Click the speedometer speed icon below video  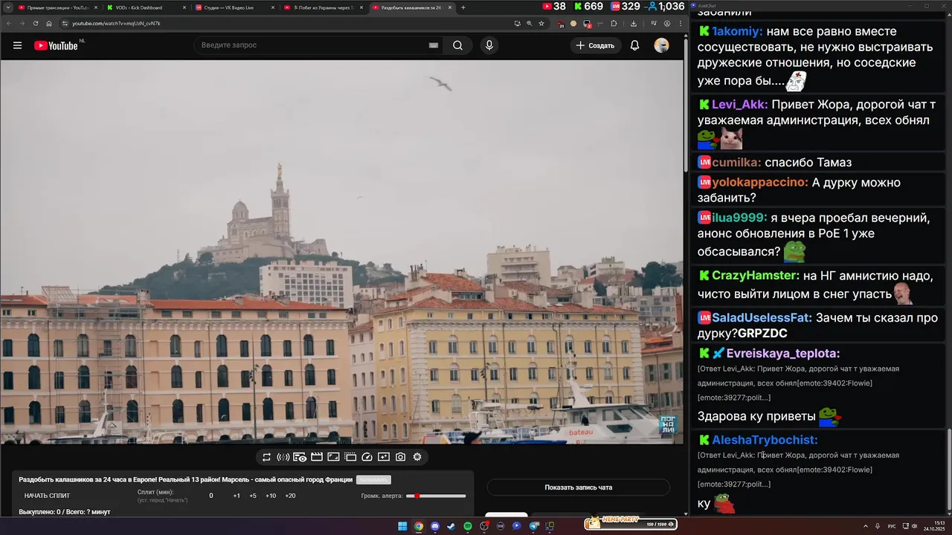coord(367,457)
